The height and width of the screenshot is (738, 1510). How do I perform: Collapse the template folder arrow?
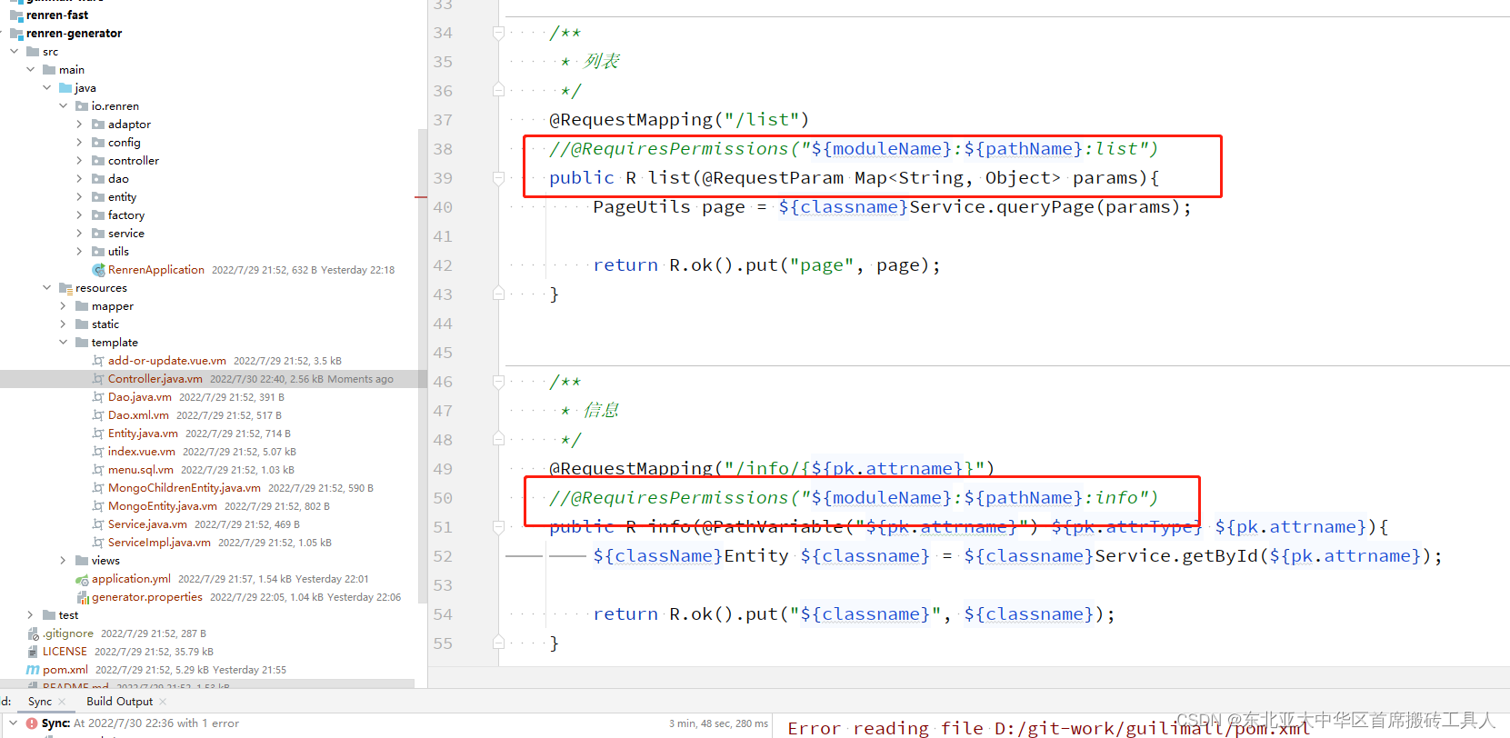coord(64,343)
